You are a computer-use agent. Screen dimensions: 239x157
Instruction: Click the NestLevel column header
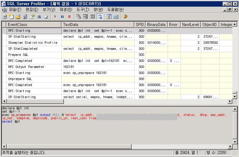click(x=191, y=25)
